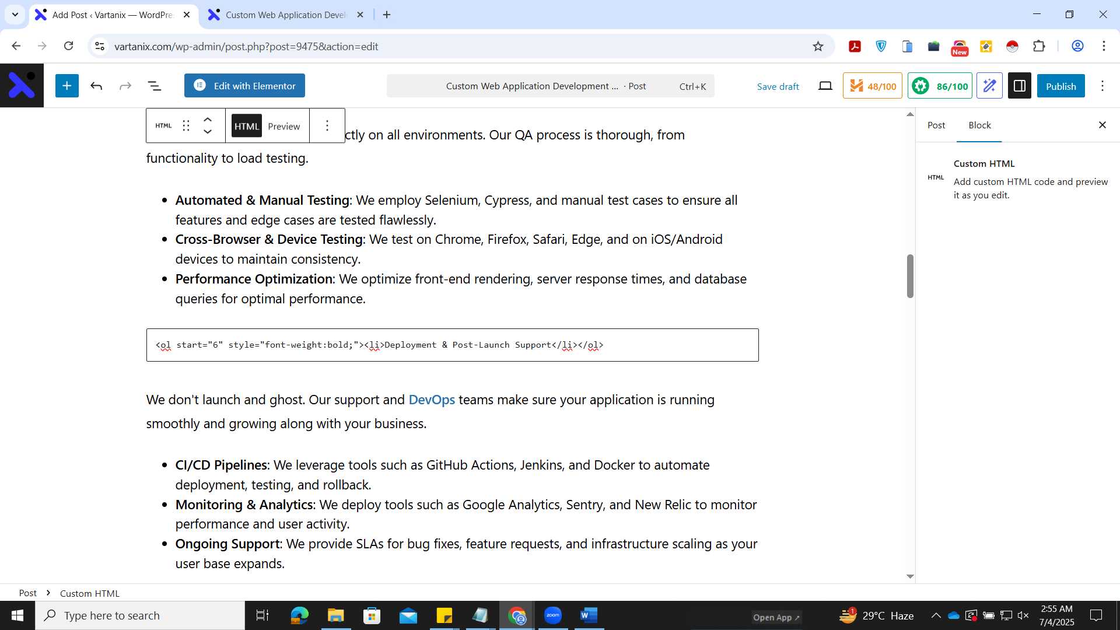
Task: Redo the last undone change
Action: pos(125,86)
